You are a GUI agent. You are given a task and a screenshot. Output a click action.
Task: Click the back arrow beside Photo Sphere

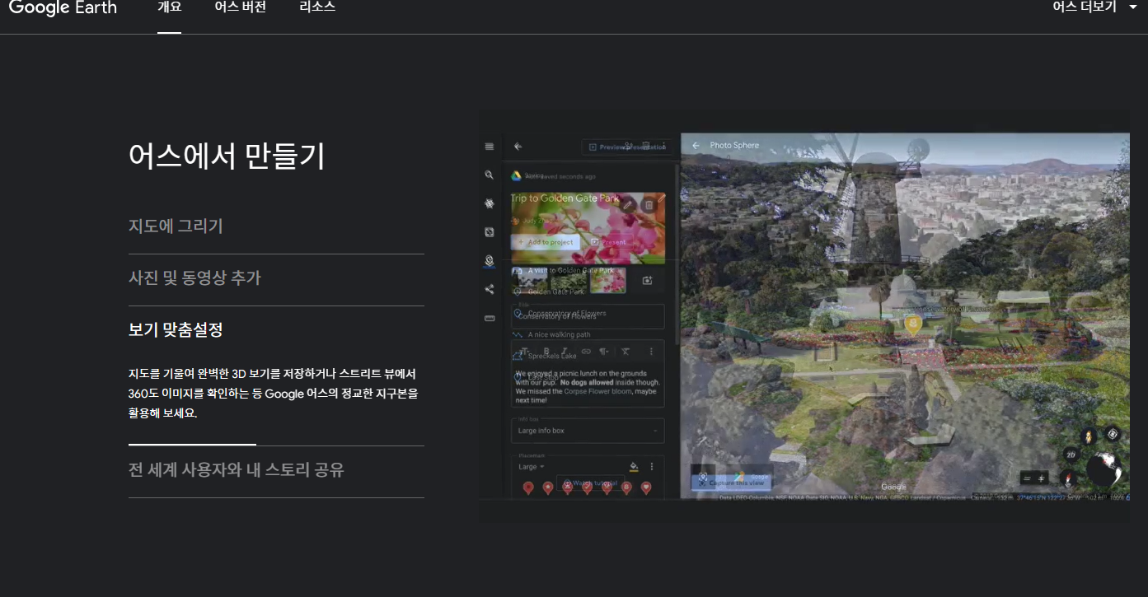(696, 145)
